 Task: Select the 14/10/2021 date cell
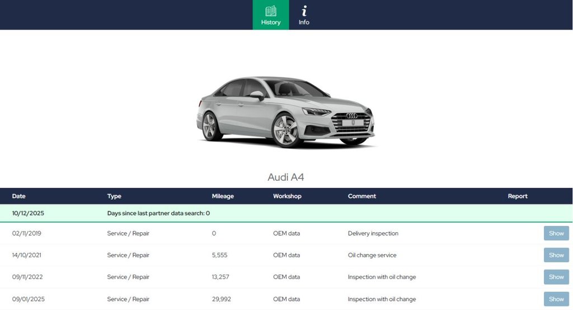27,255
